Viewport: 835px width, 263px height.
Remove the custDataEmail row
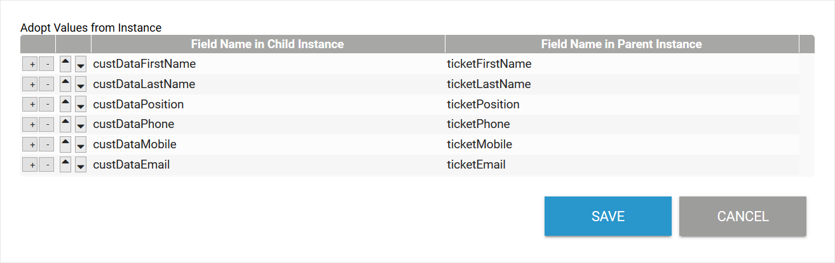tap(46, 165)
